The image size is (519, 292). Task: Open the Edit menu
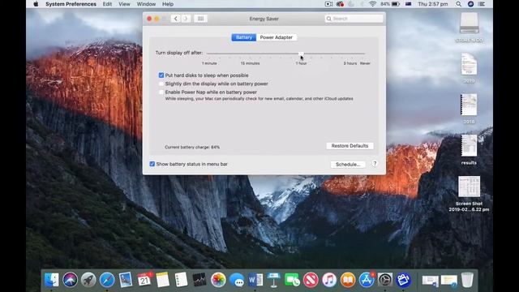point(107,4)
